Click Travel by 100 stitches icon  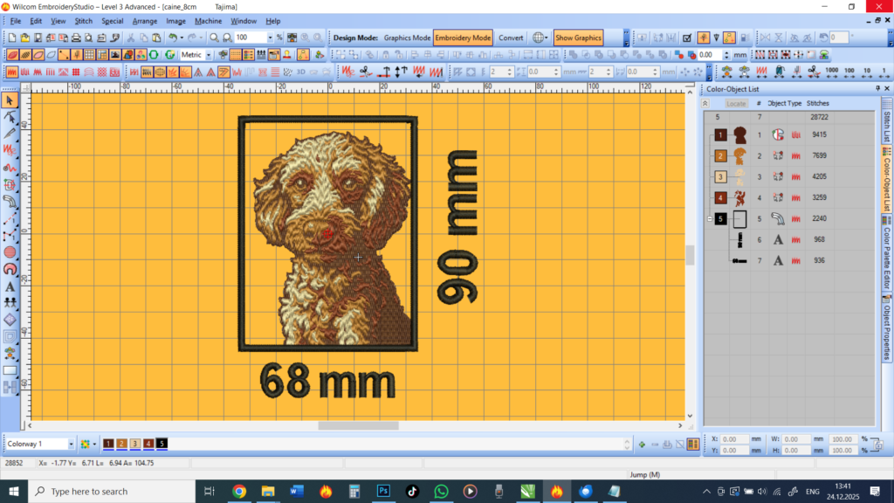(x=849, y=72)
